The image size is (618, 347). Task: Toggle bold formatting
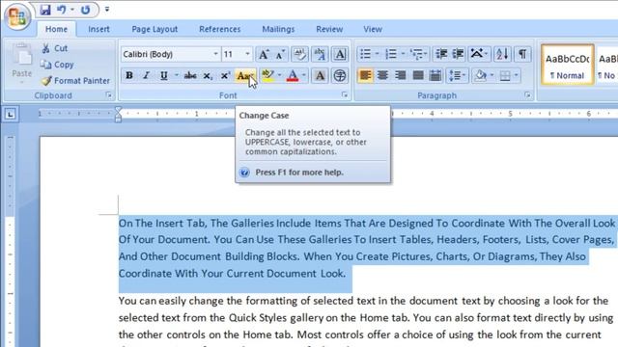pyautogui.click(x=128, y=75)
